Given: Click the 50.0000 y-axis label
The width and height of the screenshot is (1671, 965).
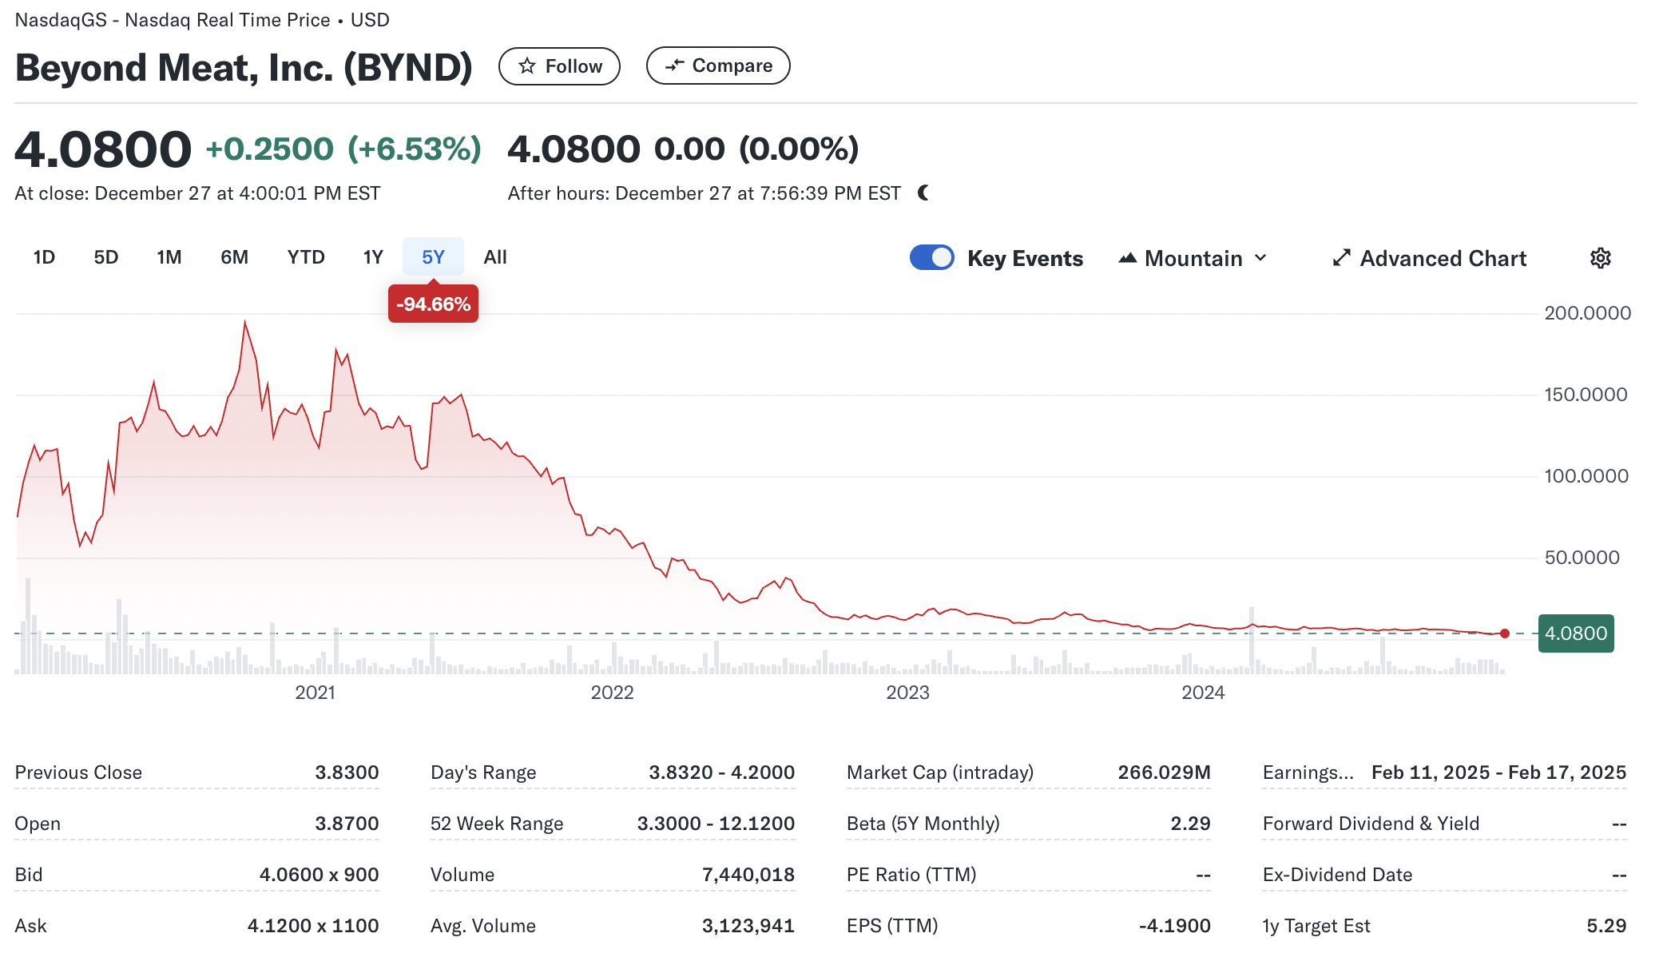Looking at the screenshot, I should pos(1582,558).
